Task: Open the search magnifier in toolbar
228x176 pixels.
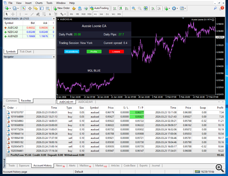Action: click(x=215, y=8)
